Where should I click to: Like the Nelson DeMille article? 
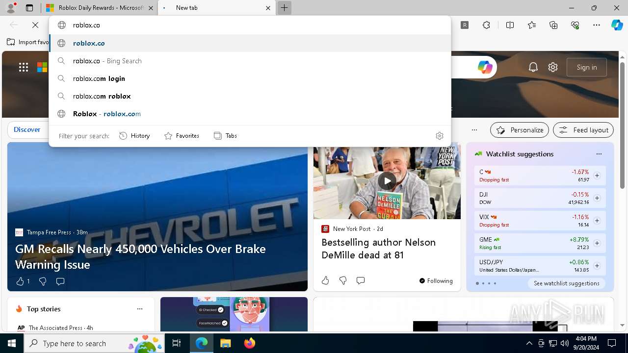325,280
